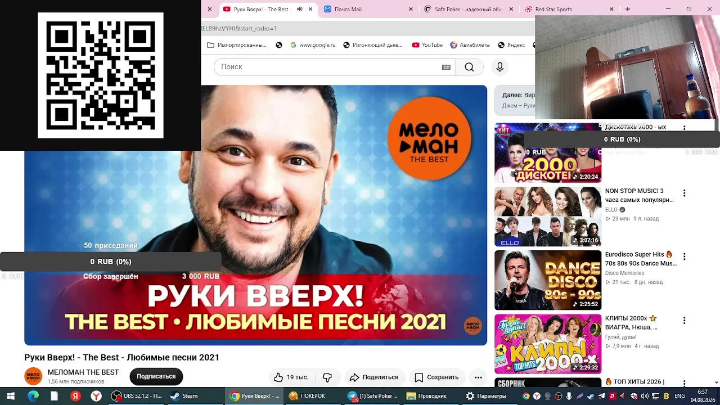Open options menu for NON STOP MUSIC video
This screenshot has width=720, height=405.
[684, 193]
